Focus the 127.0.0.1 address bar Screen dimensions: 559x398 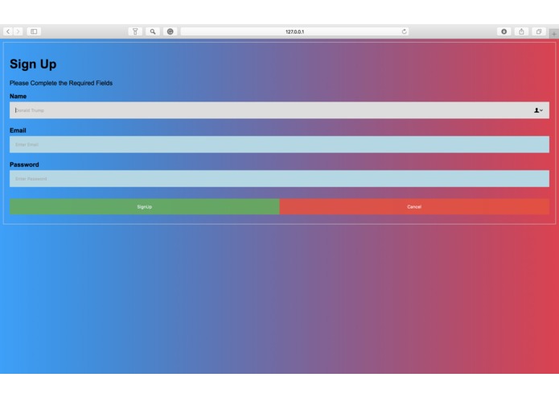click(x=294, y=31)
